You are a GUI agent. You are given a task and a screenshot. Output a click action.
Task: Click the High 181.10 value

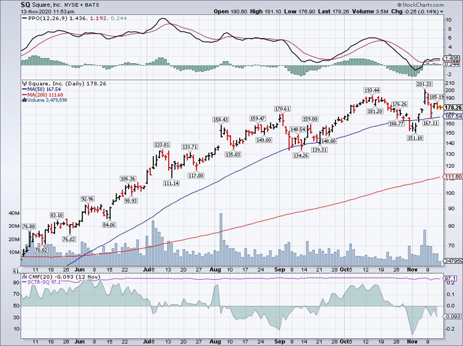(265, 12)
